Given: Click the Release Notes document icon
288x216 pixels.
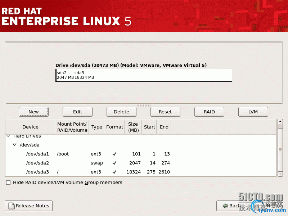Looking at the screenshot, I should pos(12,206).
